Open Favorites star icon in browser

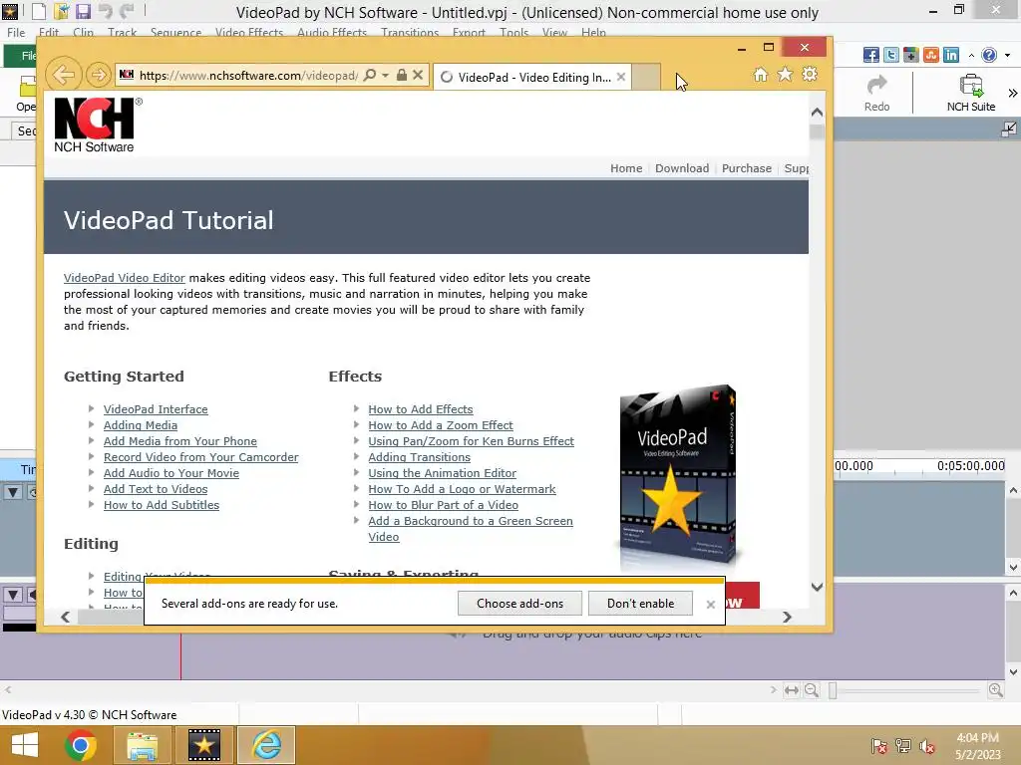(786, 74)
